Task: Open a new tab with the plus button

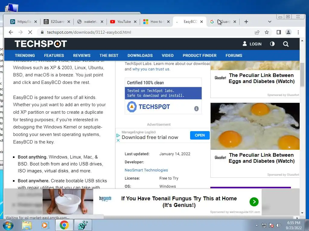Action: tap(246, 22)
